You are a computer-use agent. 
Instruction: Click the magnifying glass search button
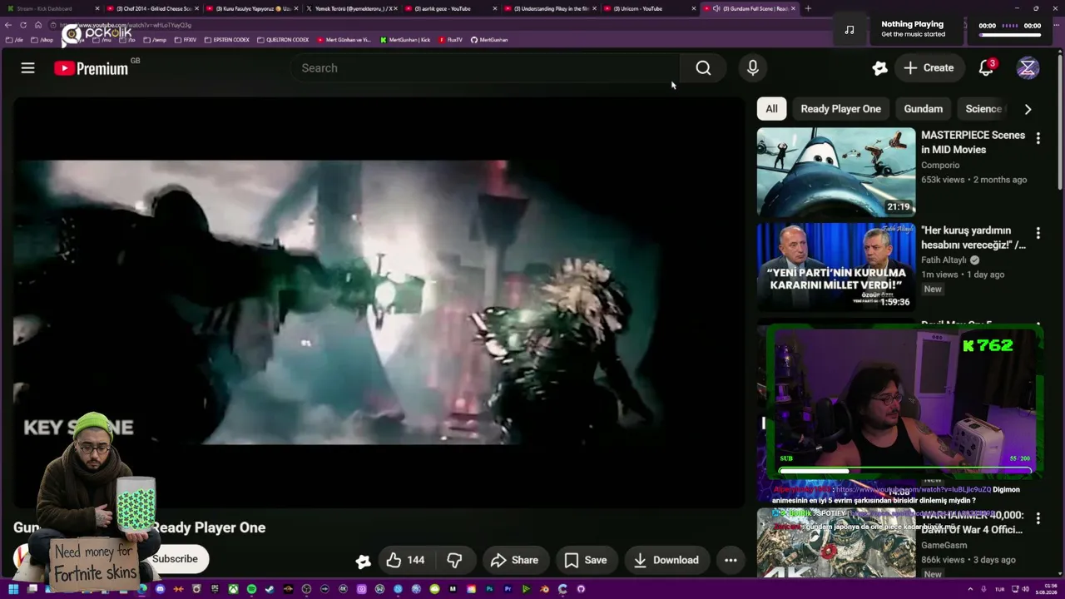point(703,68)
